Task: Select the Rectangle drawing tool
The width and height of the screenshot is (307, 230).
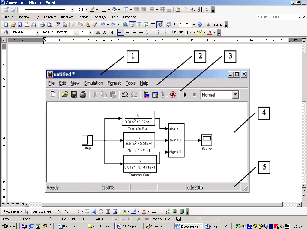Action: (73, 211)
